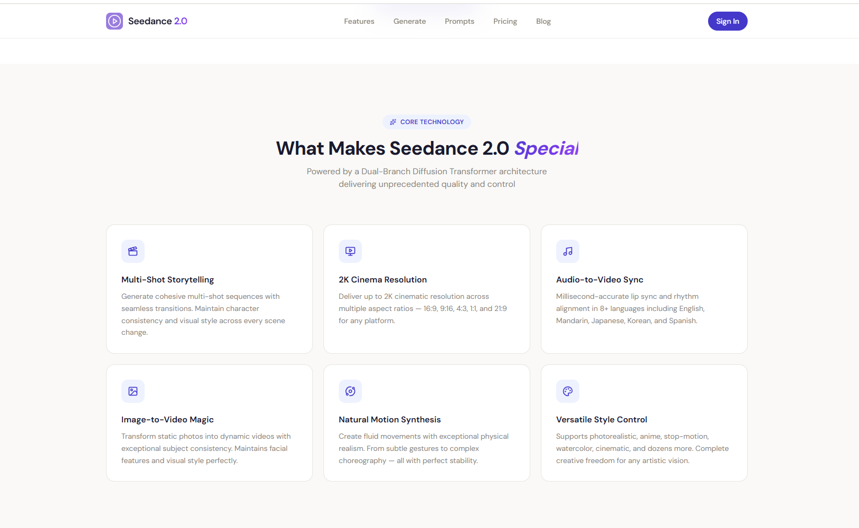Click the Seedance 2.0 play logo icon
Screen dimensions: 859x528
pos(114,21)
